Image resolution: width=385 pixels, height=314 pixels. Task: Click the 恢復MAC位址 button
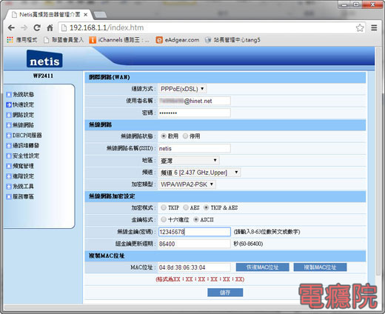point(262,267)
